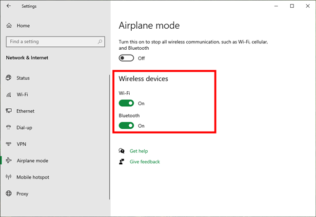Click the Off label beside Airplane toggle
This screenshot has height=217, width=316.
141,58
